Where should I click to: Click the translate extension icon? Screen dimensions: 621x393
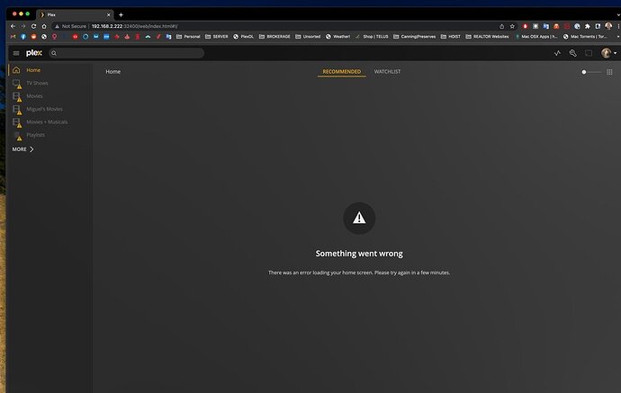click(545, 26)
